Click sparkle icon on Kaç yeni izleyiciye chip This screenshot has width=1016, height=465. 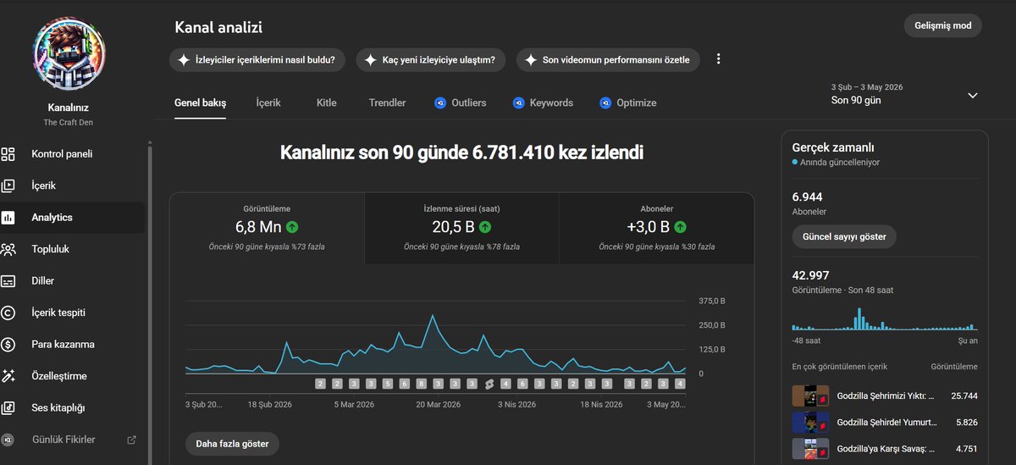(x=370, y=60)
